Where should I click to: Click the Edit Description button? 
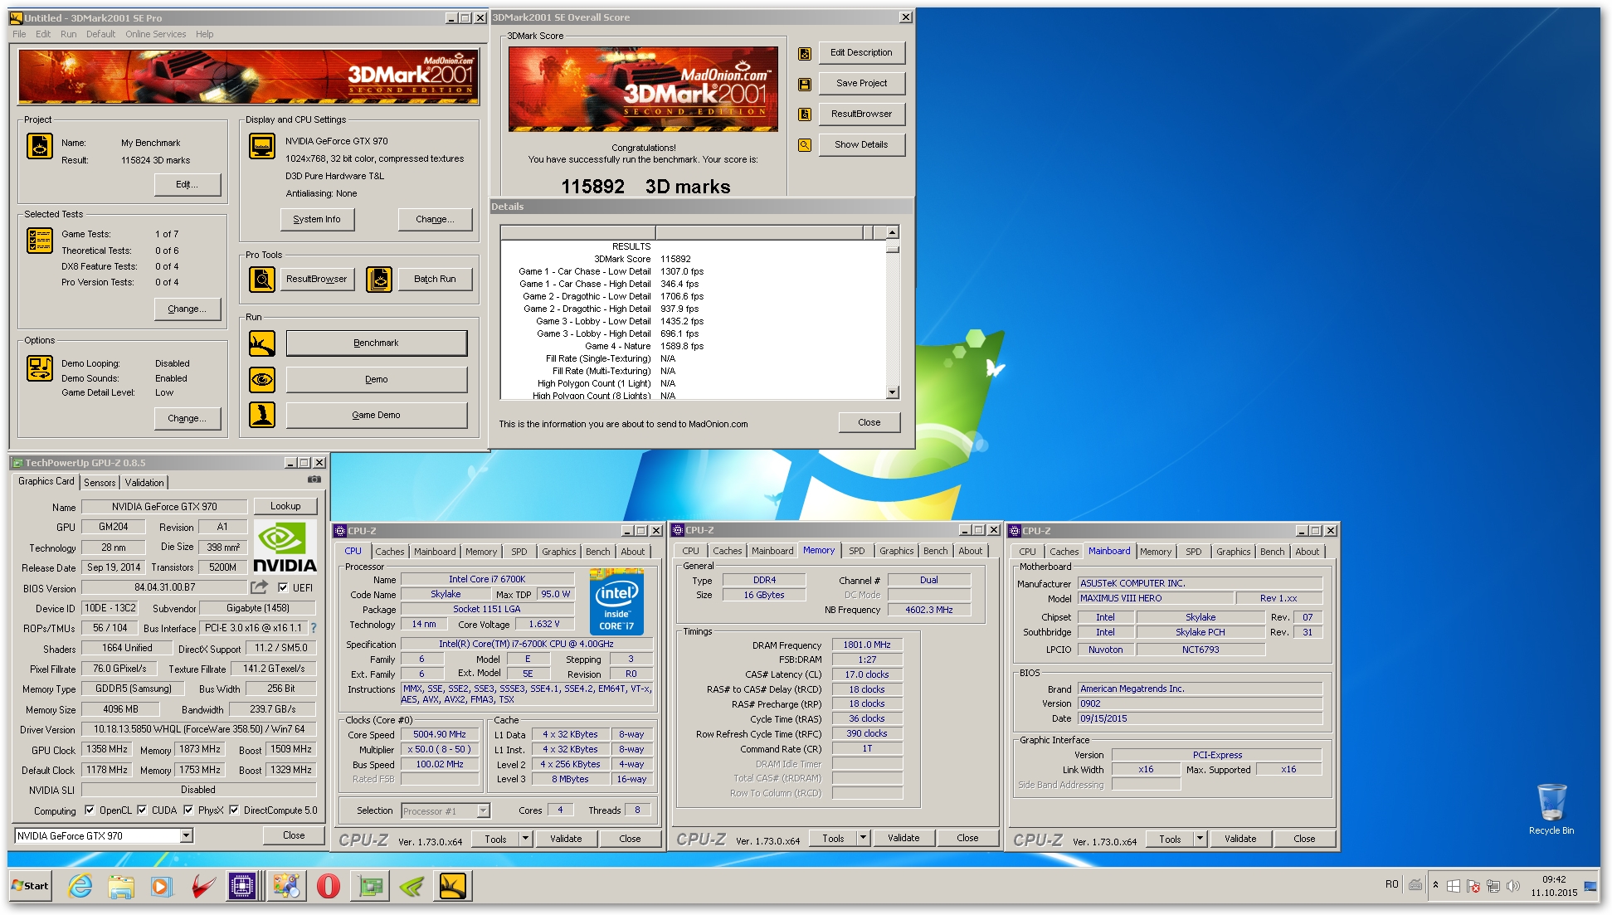tap(861, 52)
